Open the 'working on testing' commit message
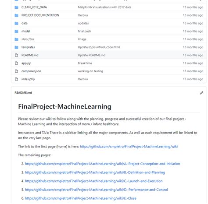Image resolution: width=208 pixels, height=204 pixels. click(x=90, y=71)
